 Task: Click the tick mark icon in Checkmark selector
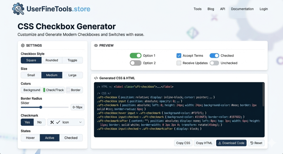point(58,122)
